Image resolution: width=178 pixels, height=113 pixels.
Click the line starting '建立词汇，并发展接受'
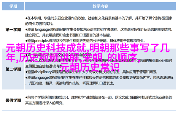point(68,35)
